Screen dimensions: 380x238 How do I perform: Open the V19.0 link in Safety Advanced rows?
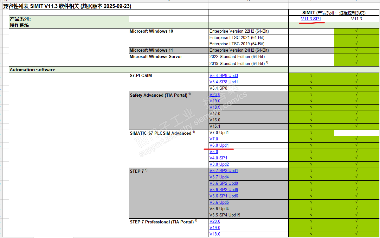[x=215, y=101]
